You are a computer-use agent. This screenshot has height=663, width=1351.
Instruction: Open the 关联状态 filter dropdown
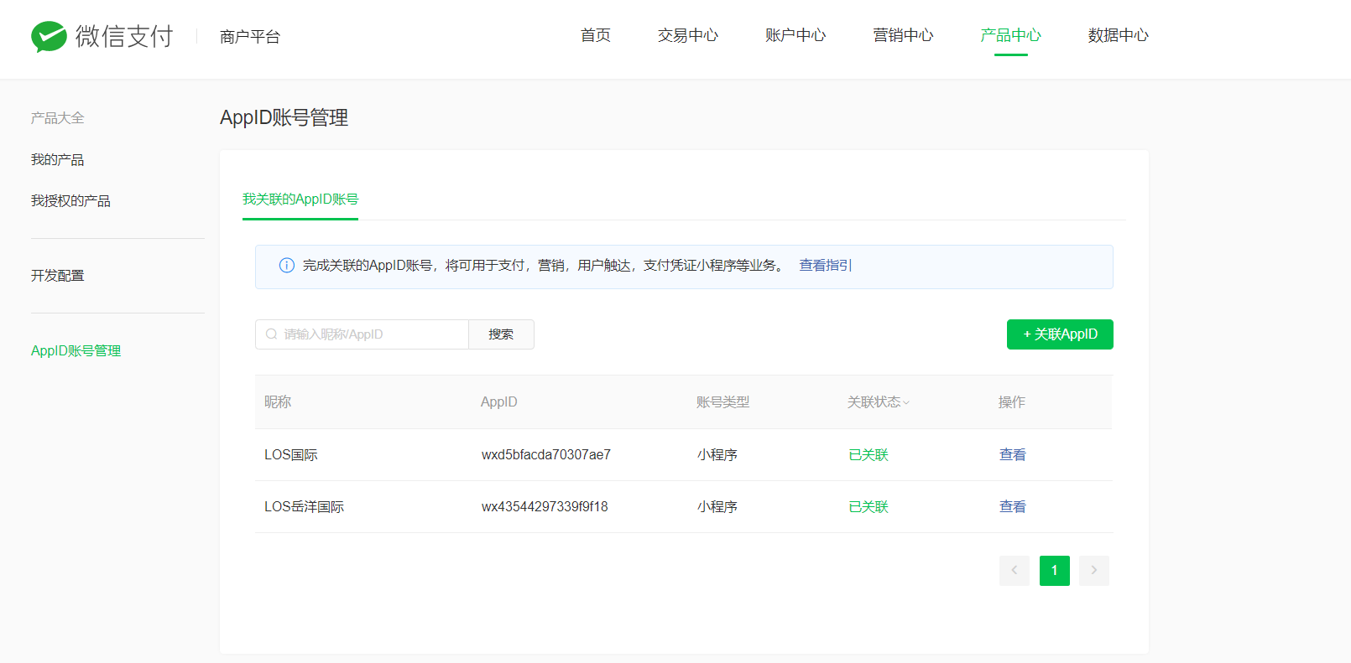[879, 402]
